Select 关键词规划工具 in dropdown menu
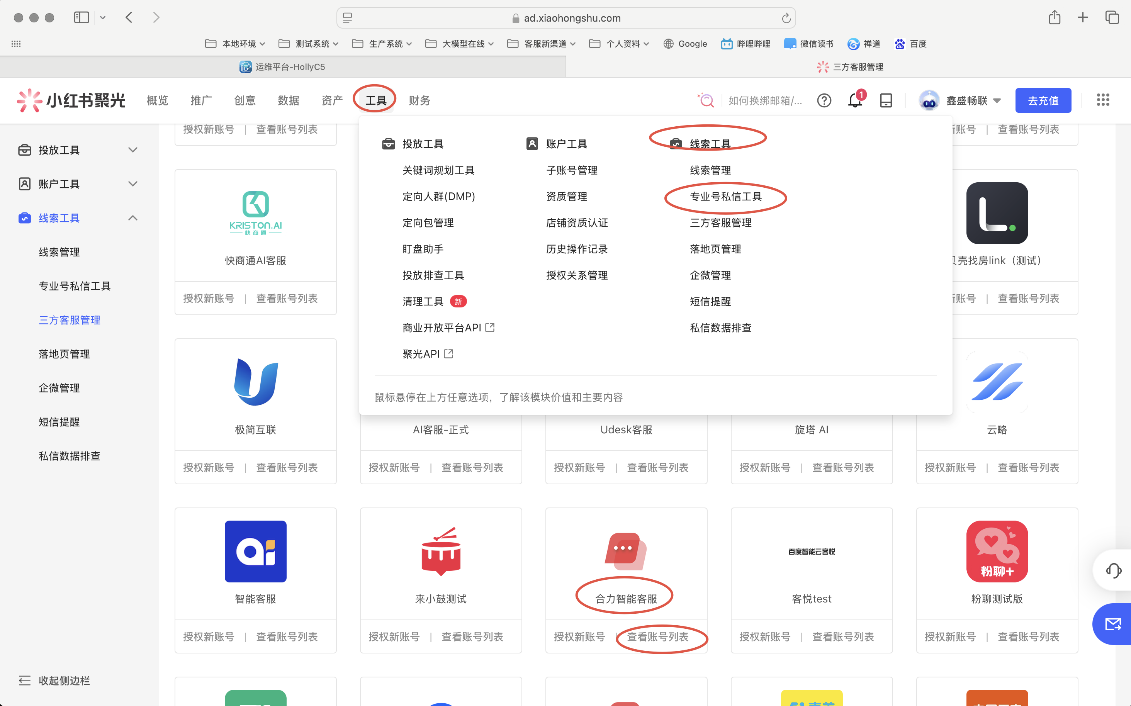Screen dimensions: 1131x706 pos(438,170)
